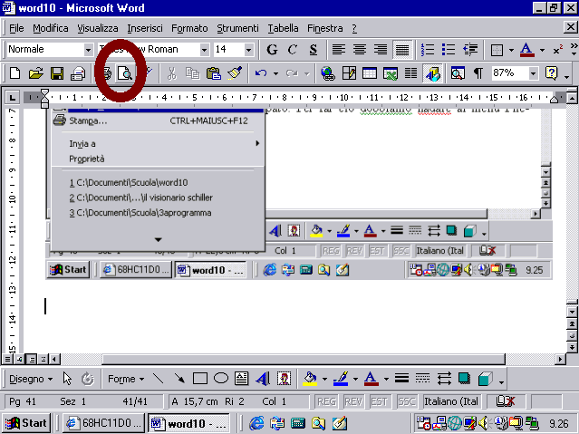The image size is (579, 434).
Task: Expand the Normale style dropdown
Action: 89,49
